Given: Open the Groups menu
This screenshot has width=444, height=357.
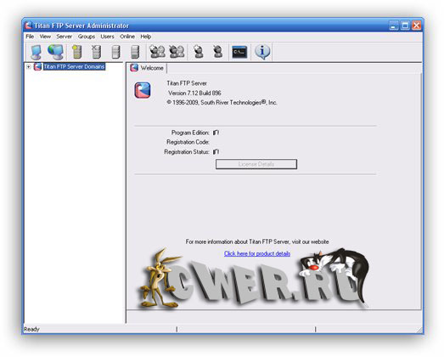Looking at the screenshot, I should point(87,37).
